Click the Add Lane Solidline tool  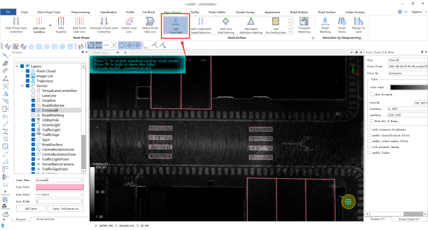coord(39,25)
